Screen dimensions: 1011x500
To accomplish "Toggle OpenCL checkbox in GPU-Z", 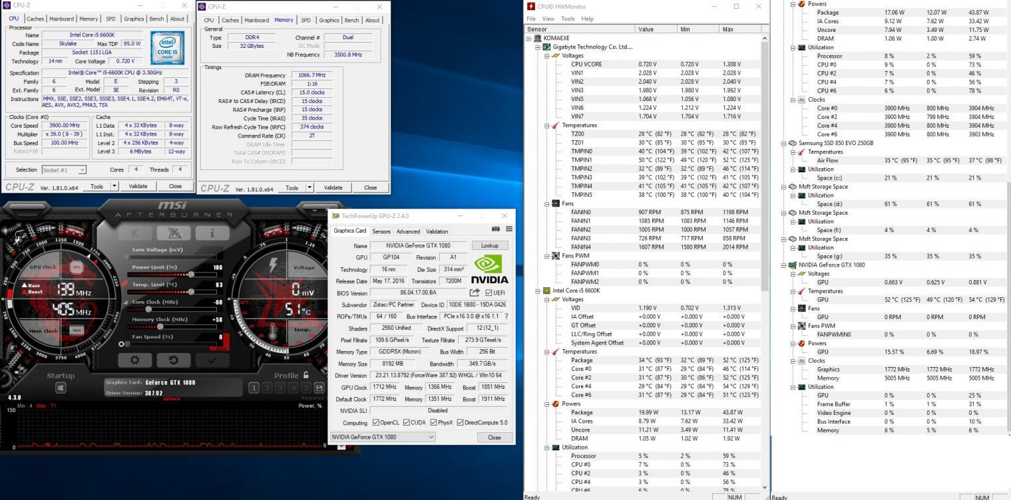I will tap(377, 423).
